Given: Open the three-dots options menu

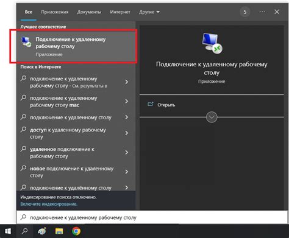Looking at the screenshot, I should tap(262, 12).
